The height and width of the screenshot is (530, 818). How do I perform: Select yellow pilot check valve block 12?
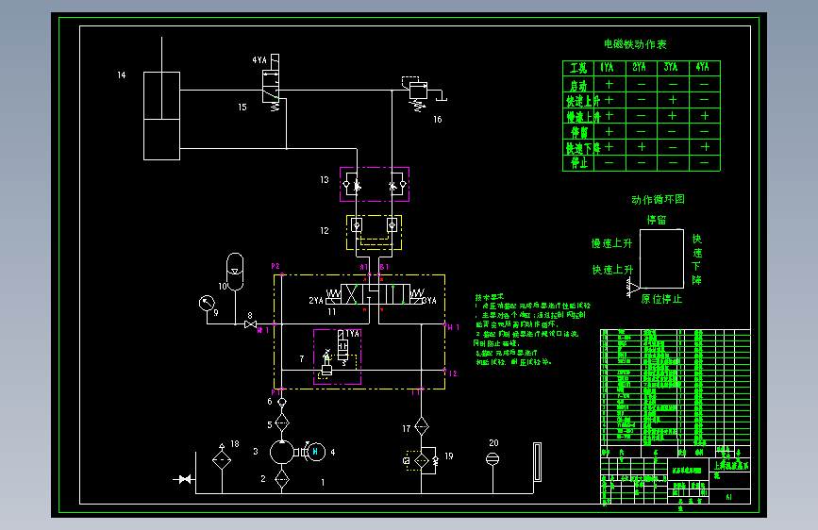point(374,232)
